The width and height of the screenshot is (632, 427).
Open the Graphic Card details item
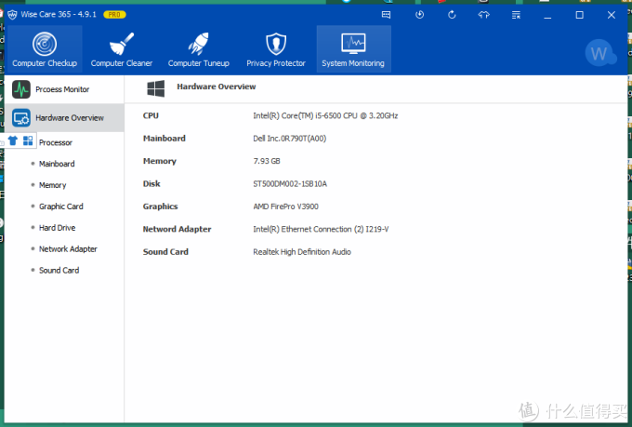click(x=60, y=207)
